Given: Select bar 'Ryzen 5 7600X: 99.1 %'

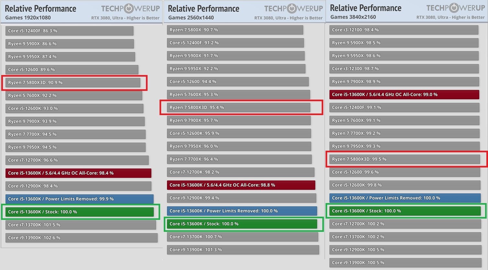Looking at the screenshot, I should [404, 120].
